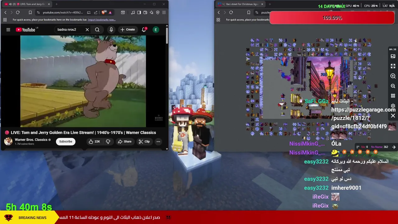Select the SaFi_GGz username in chat
Screen dimensions: 398x224
click(317, 101)
